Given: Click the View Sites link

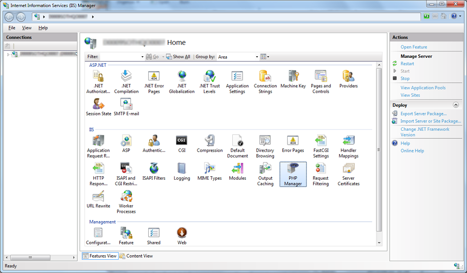Looking at the screenshot, I should (x=410, y=95).
